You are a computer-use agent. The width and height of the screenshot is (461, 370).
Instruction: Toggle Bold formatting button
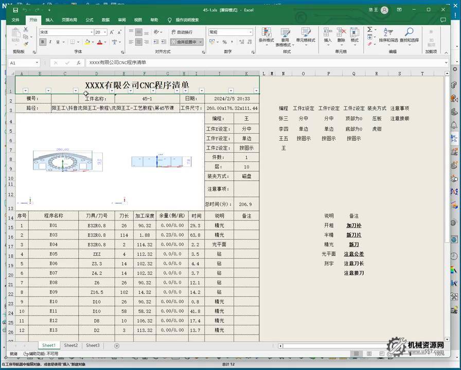pyautogui.click(x=43, y=42)
